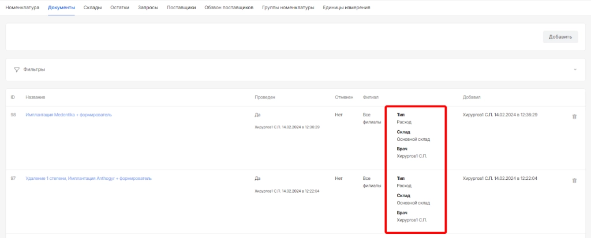Open document Имплантация Medentika + формирователь

pos(69,115)
